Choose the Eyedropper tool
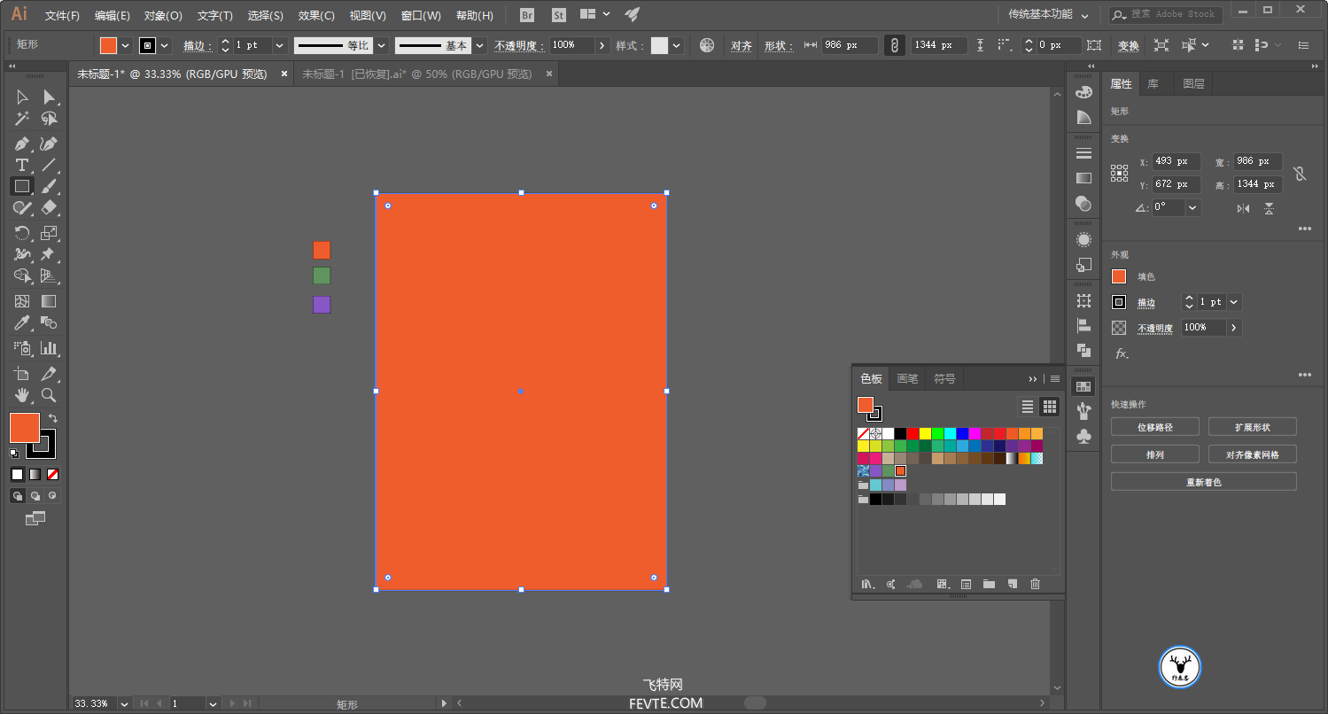The height and width of the screenshot is (714, 1328). 22,323
